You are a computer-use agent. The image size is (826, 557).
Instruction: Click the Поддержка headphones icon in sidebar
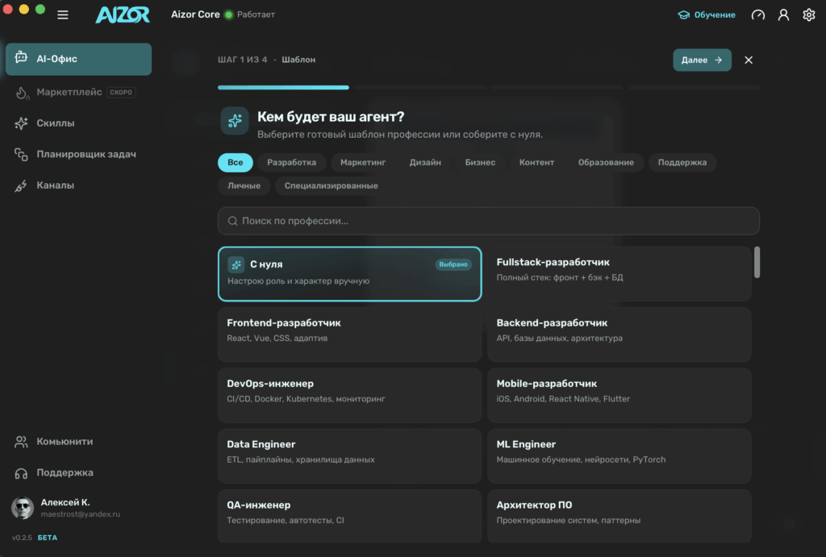pos(21,473)
